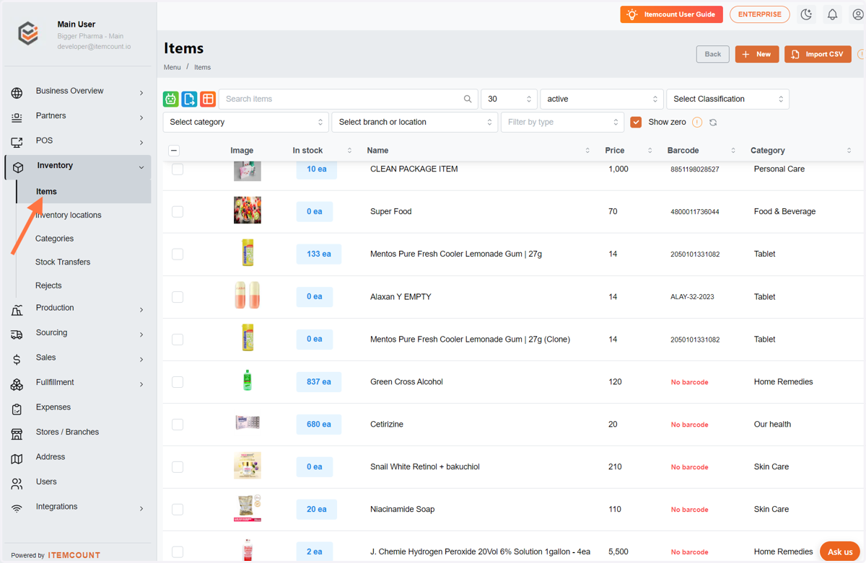Click the Business Overview globe icon

click(x=17, y=92)
